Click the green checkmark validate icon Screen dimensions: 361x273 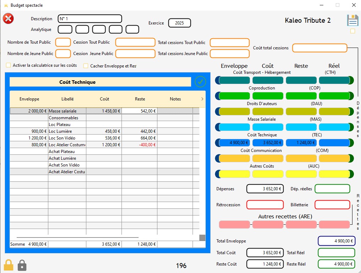200,82
